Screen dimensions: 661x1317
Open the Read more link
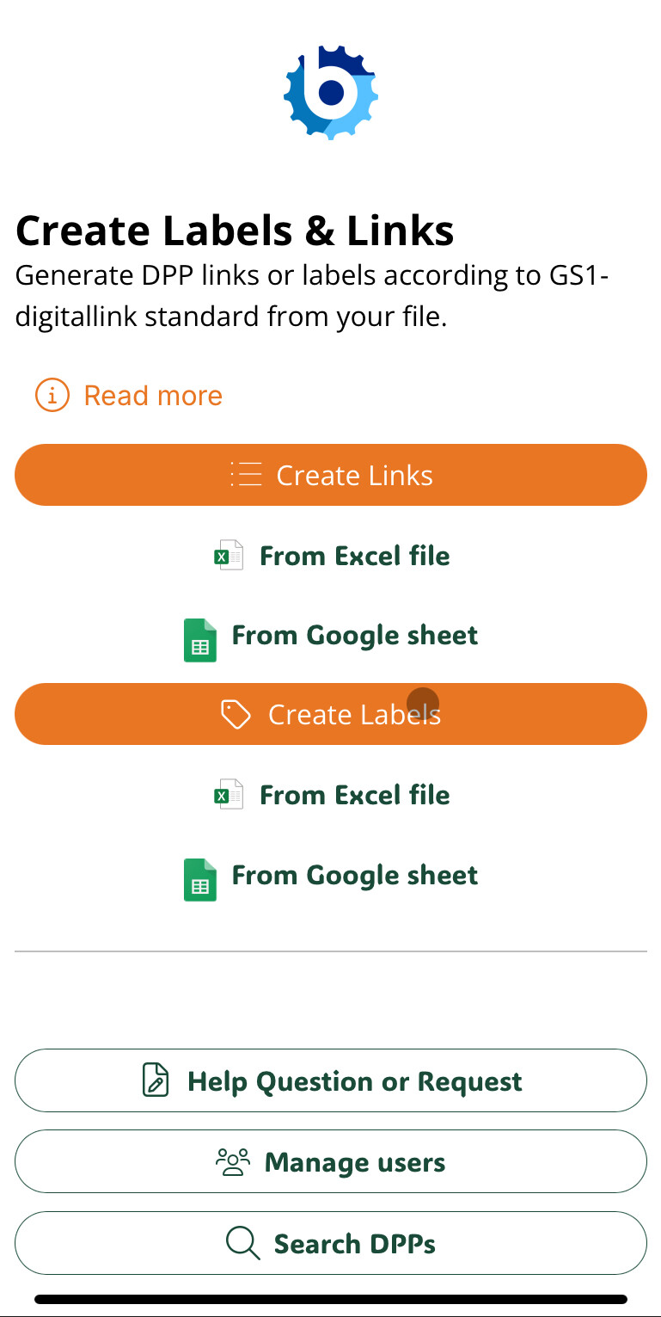click(x=153, y=396)
